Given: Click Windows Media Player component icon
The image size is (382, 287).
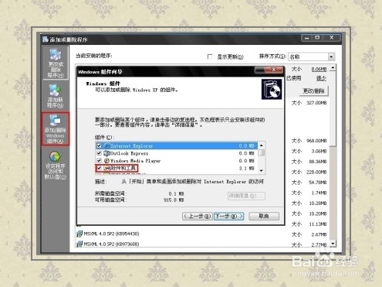Looking at the screenshot, I should tap(106, 161).
